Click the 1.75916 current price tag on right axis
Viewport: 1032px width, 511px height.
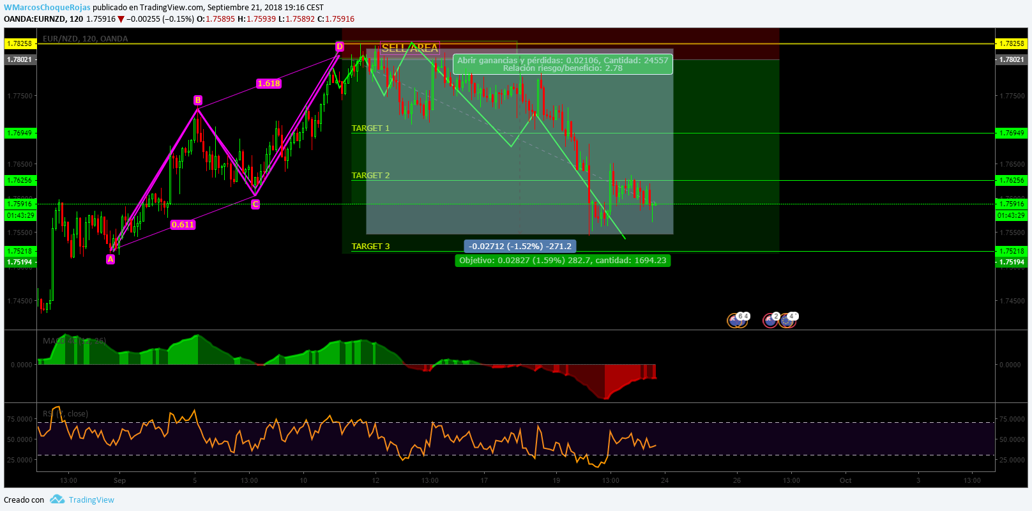pos(1012,204)
